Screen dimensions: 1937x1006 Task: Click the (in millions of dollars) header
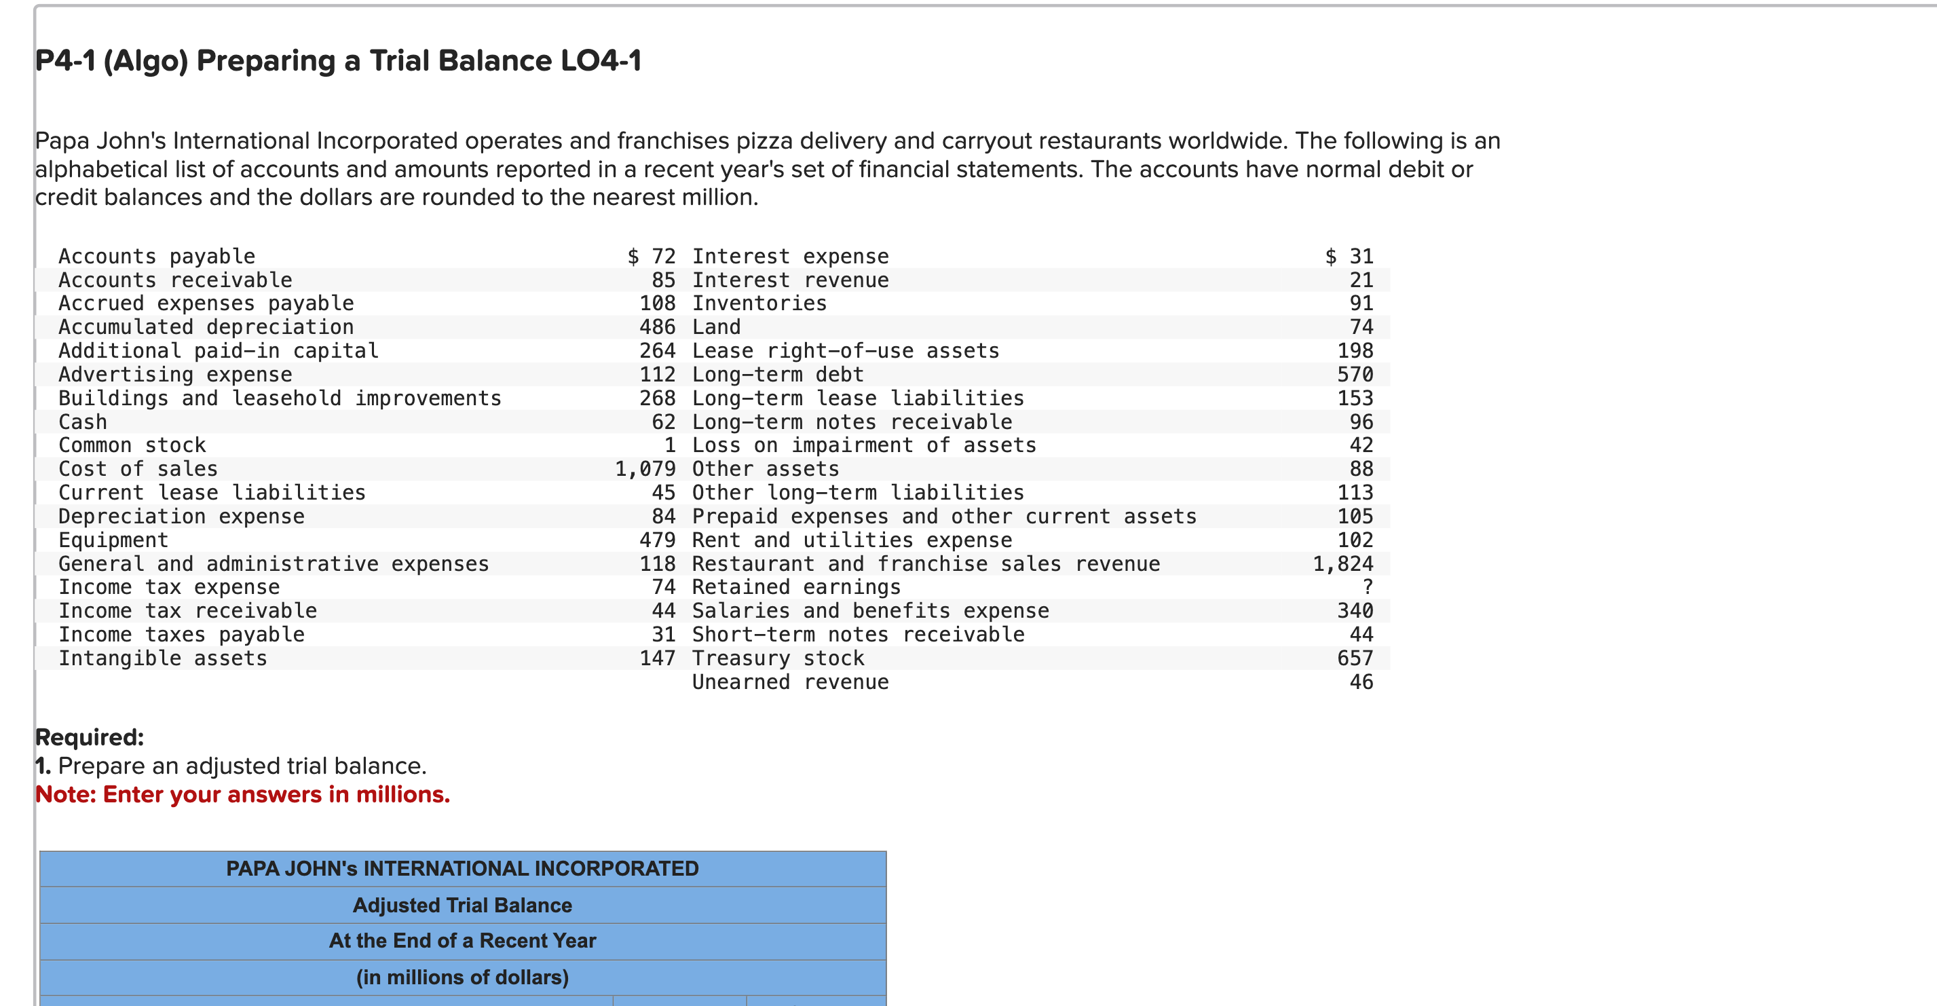pyautogui.click(x=462, y=977)
